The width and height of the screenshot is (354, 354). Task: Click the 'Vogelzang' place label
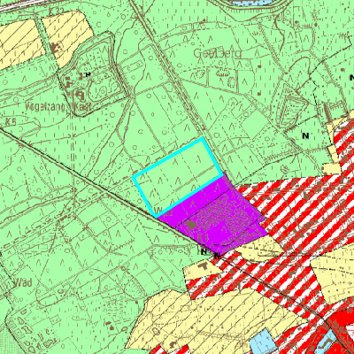coord(45,107)
